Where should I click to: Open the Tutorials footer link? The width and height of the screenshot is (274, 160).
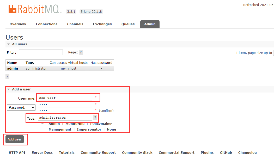(x=66, y=152)
